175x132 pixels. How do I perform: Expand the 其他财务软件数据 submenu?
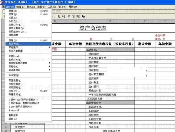[x=28, y=63]
